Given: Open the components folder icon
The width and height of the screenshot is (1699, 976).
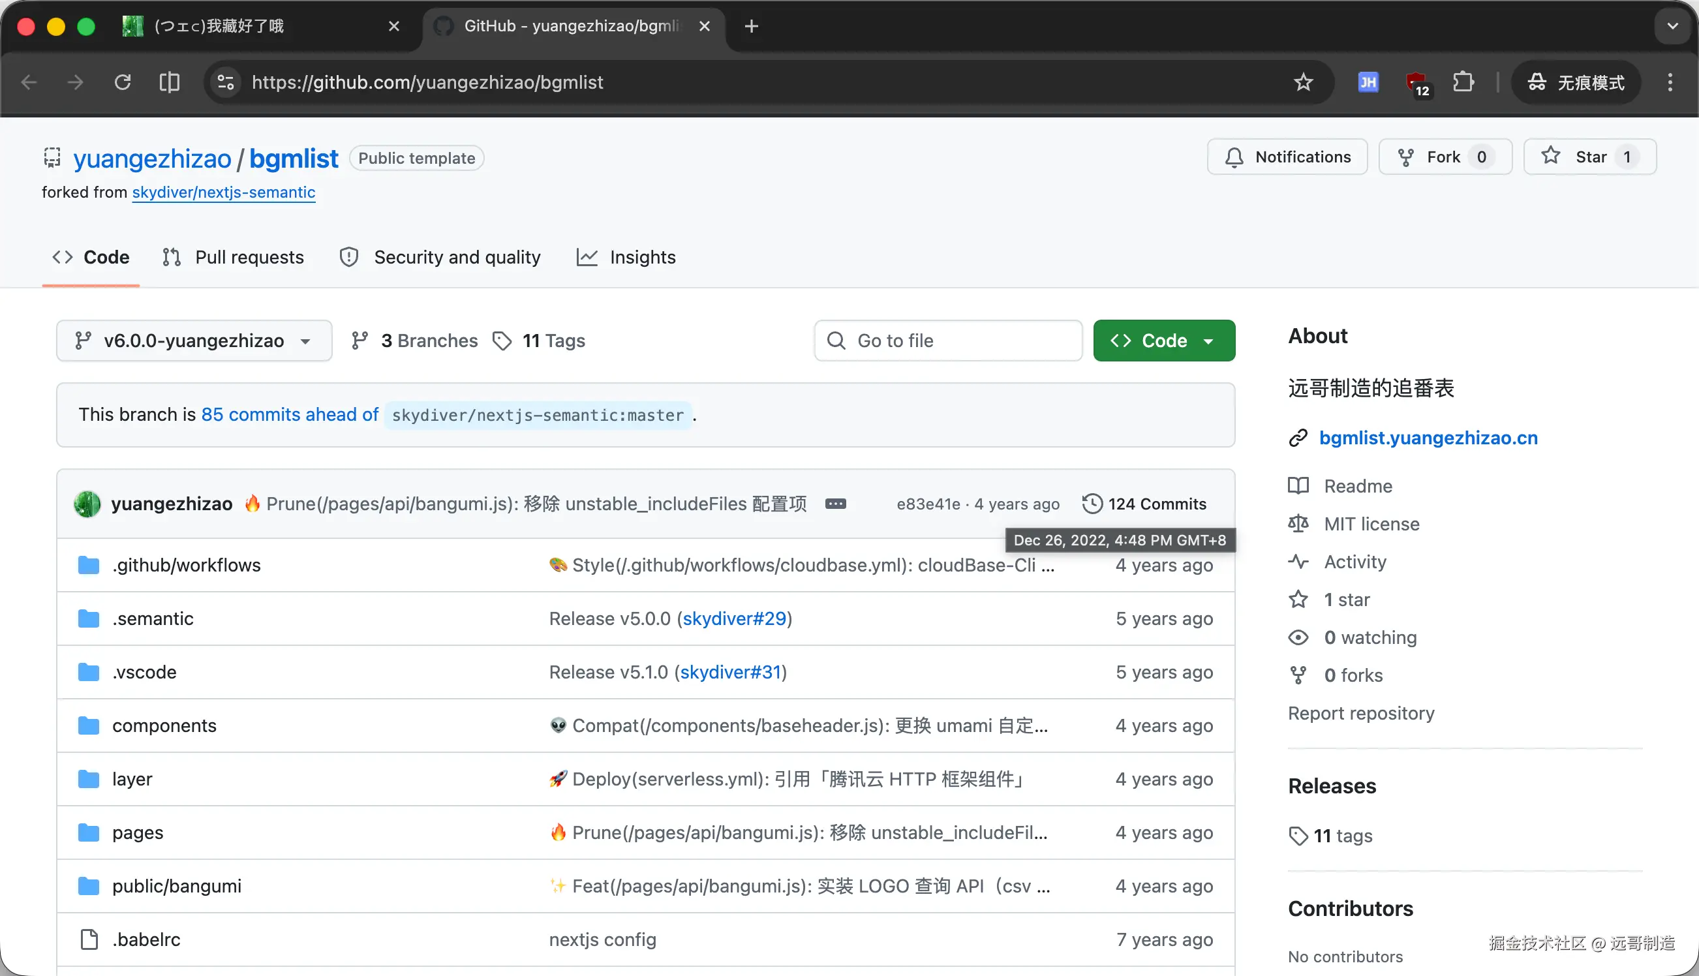Looking at the screenshot, I should (89, 726).
